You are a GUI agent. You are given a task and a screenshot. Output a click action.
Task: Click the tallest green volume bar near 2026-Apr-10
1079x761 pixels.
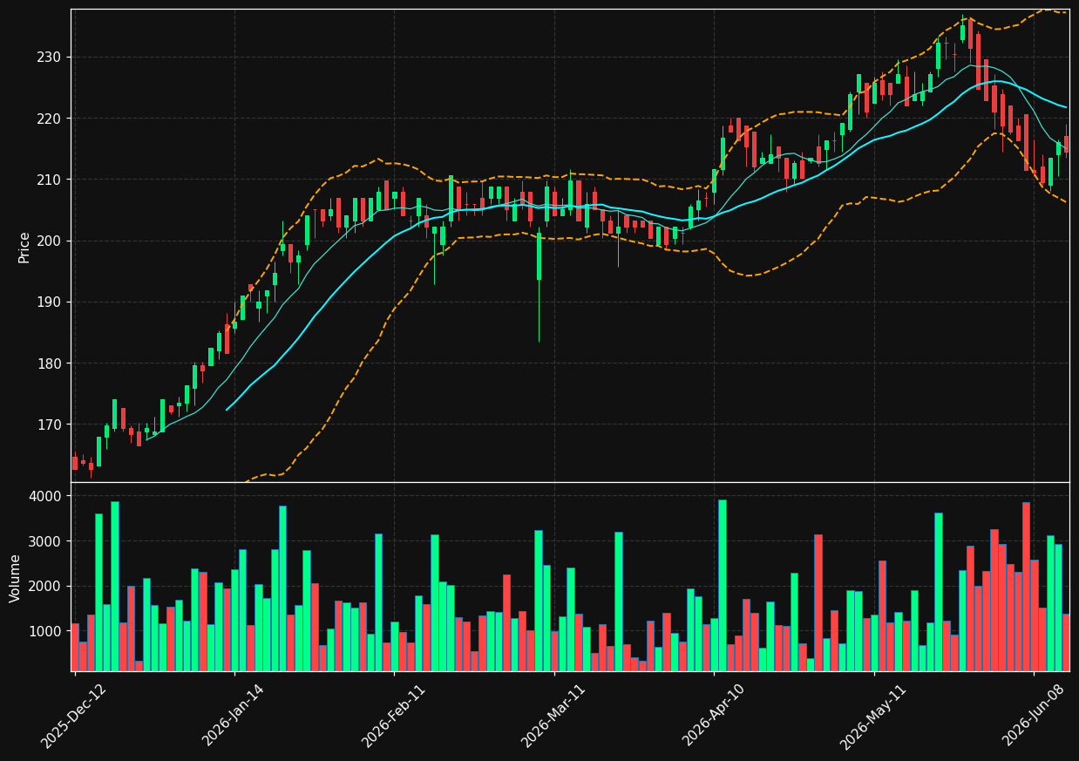[x=722, y=585]
